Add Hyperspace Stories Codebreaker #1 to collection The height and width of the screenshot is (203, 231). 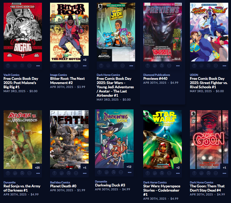pos(155,173)
